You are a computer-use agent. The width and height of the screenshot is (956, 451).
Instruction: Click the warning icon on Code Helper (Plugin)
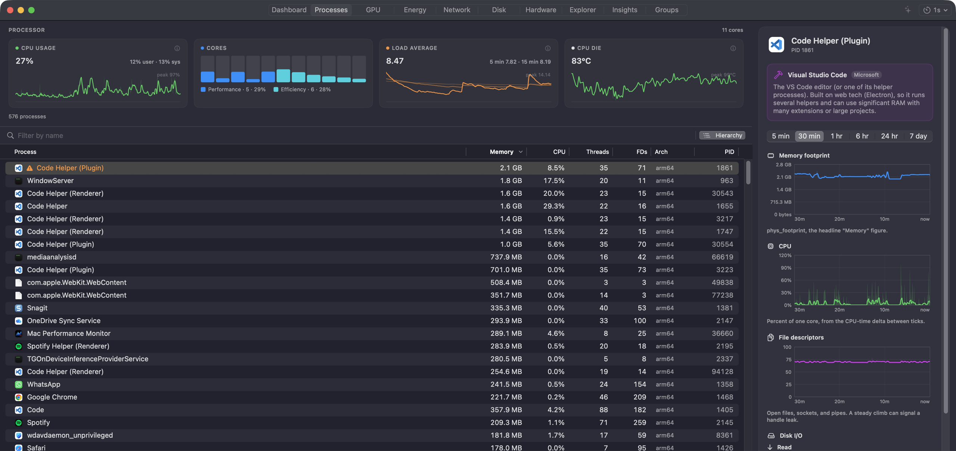(x=30, y=168)
